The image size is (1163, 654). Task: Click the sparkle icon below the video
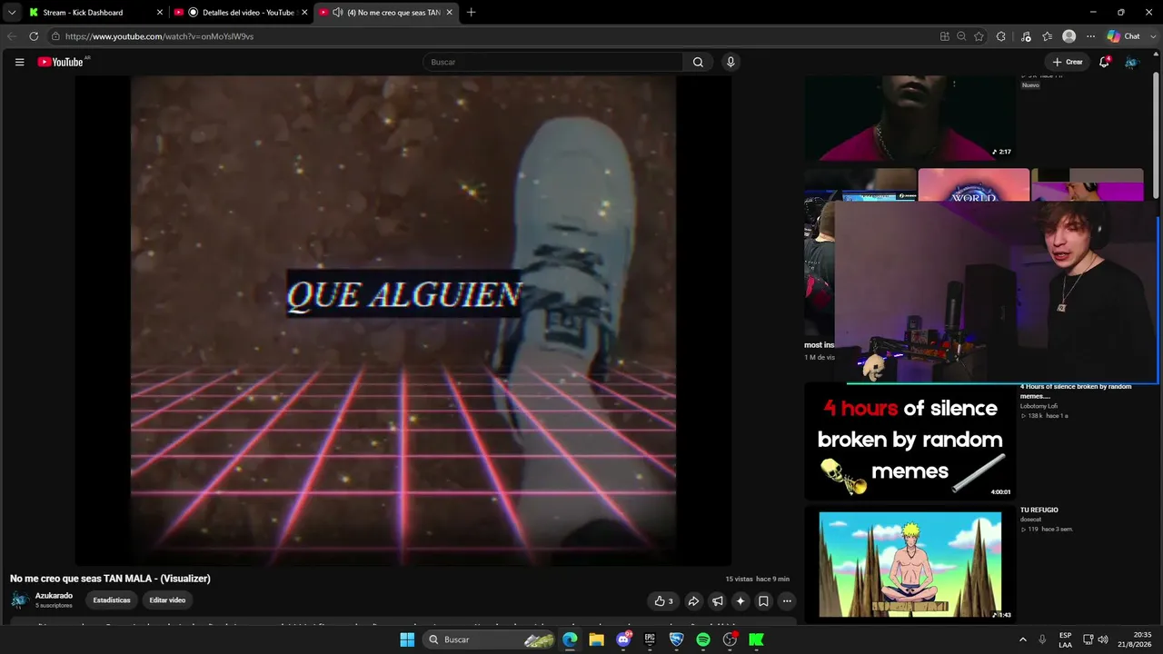pyautogui.click(x=741, y=600)
